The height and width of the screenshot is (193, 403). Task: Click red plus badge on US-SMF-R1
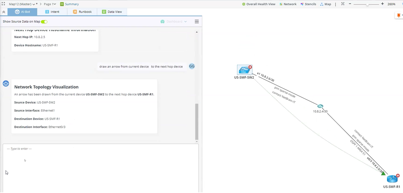[x=398, y=176]
